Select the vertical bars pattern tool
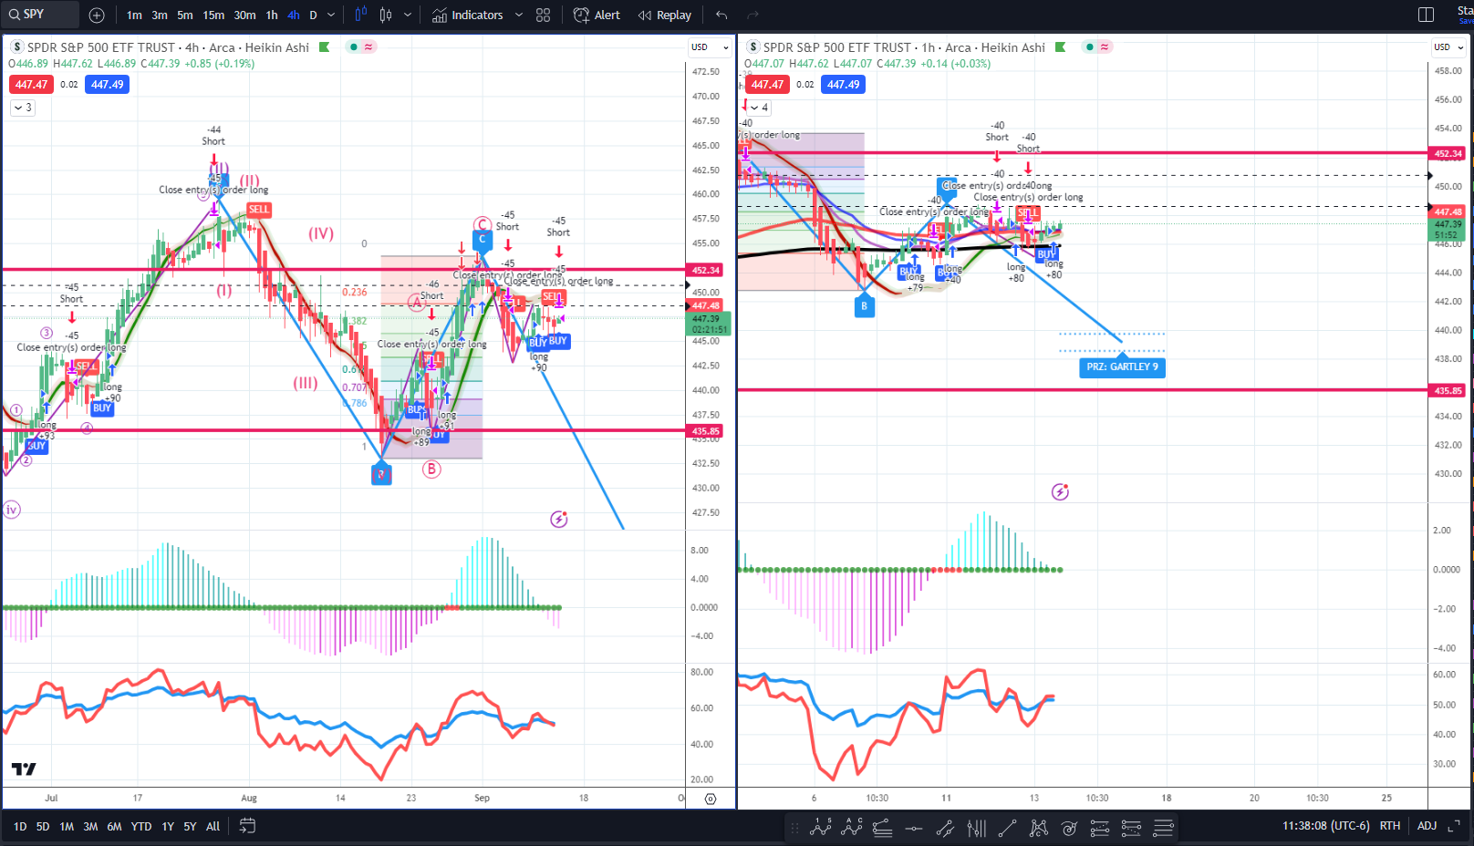The width and height of the screenshot is (1474, 846). coord(976,828)
